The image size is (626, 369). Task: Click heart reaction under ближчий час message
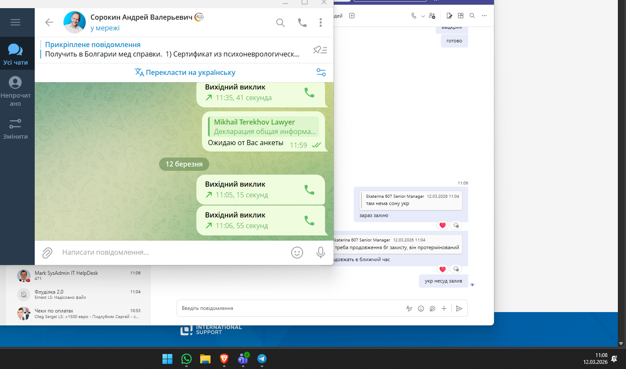[442, 269]
